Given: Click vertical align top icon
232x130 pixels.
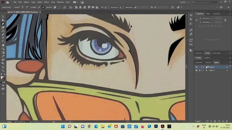Looking at the screenshot, I should coord(89,7).
